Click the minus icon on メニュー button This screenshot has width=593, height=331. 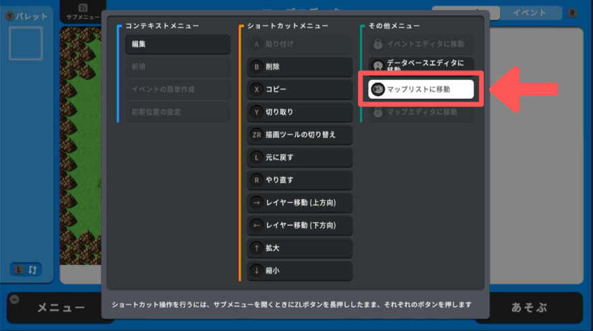(x=14, y=299)
